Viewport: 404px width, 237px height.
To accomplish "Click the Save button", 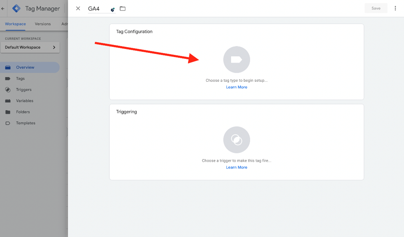I will (376, 8).
